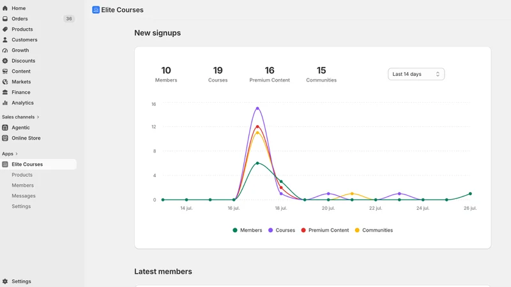
Task: Click the Products tag icon
Action: pyautogui.click(x=5, y=29)
